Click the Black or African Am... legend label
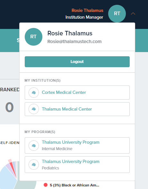Screen dimensions: 148x189 pos(74,185)
